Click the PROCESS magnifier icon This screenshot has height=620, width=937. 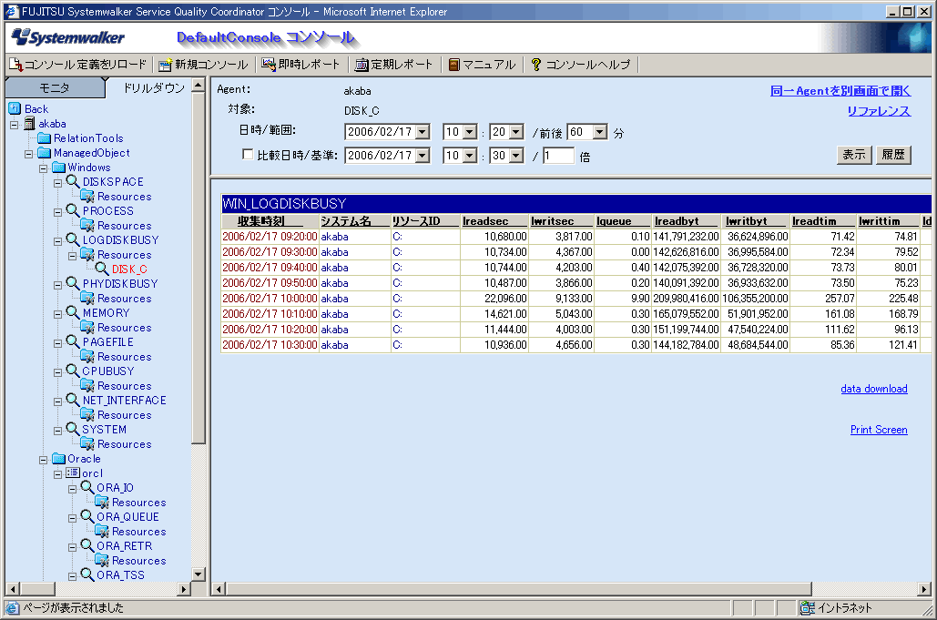click(73, 210)
